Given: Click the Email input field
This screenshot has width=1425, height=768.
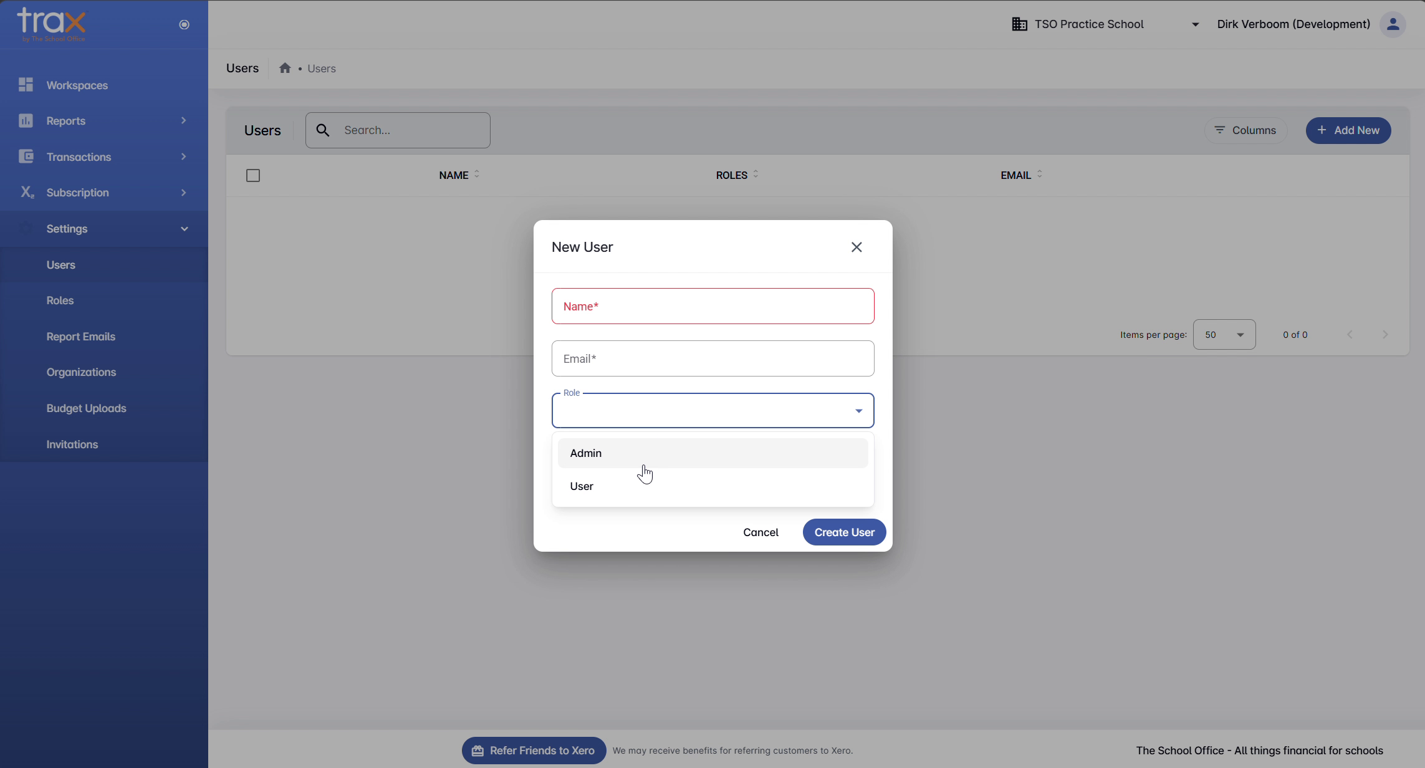Looking at the screenshot, I should click(x=713, y=358).
